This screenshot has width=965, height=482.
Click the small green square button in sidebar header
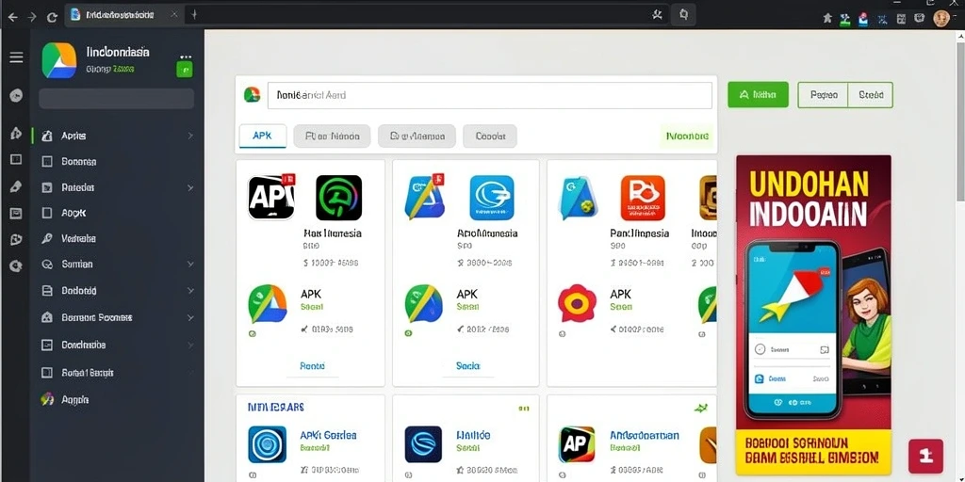click(x=185, y=70)
